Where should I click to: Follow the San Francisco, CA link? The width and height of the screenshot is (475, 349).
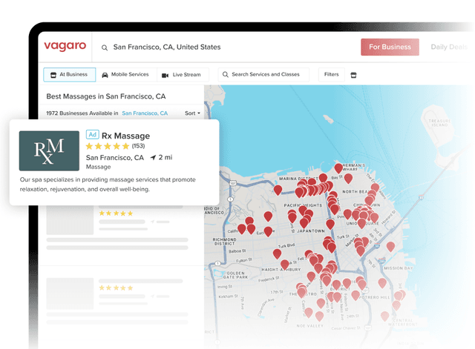click(145, 113)
